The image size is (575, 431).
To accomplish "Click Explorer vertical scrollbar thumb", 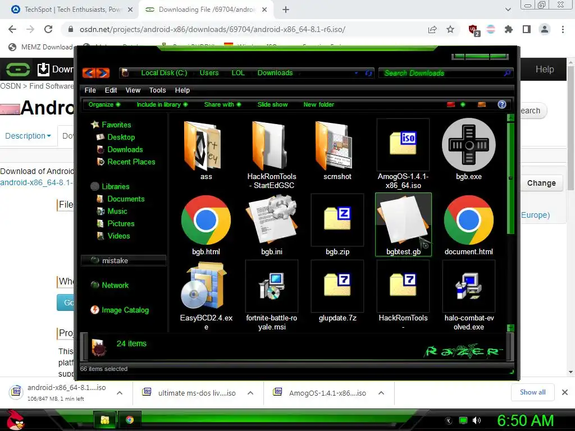I will coord(510,178).
